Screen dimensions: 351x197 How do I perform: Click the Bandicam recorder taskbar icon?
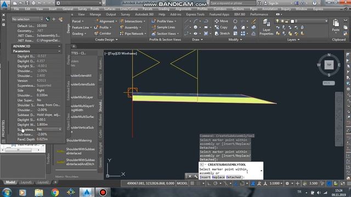click(x=103, y=192)
